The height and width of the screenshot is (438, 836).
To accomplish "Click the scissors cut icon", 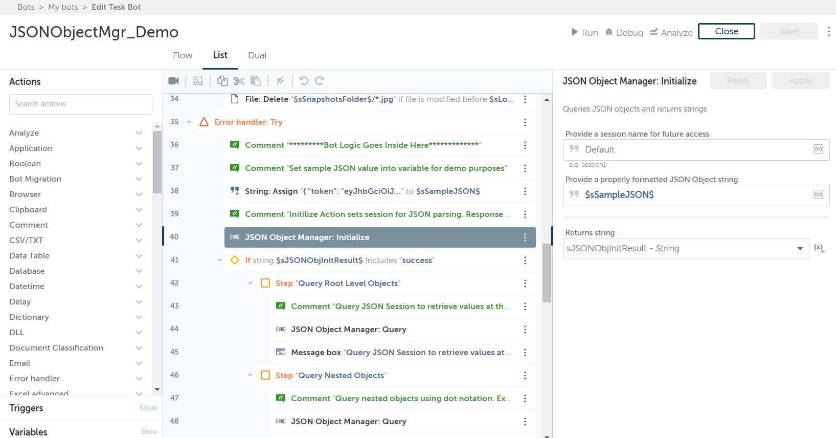I will coord(239,81).
